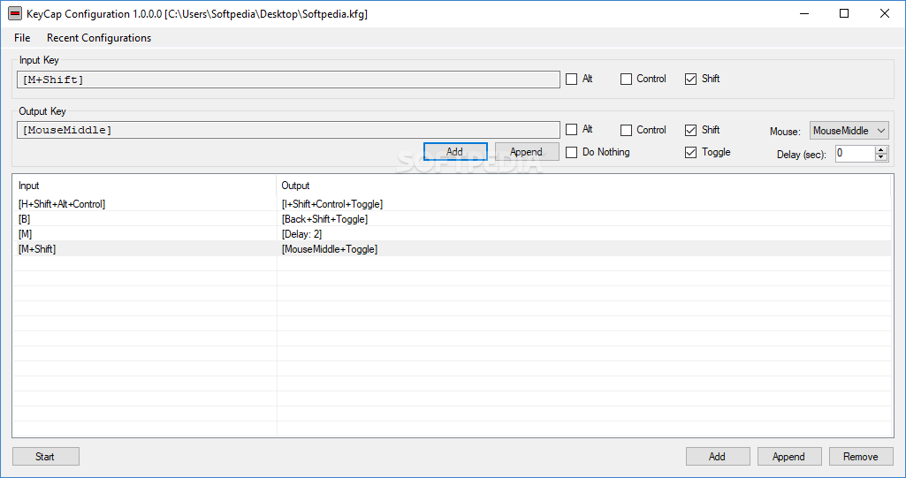Click Append button in Output Key group
The width and height of the screenshot is (906, 478).
click(x=527, y=152)
